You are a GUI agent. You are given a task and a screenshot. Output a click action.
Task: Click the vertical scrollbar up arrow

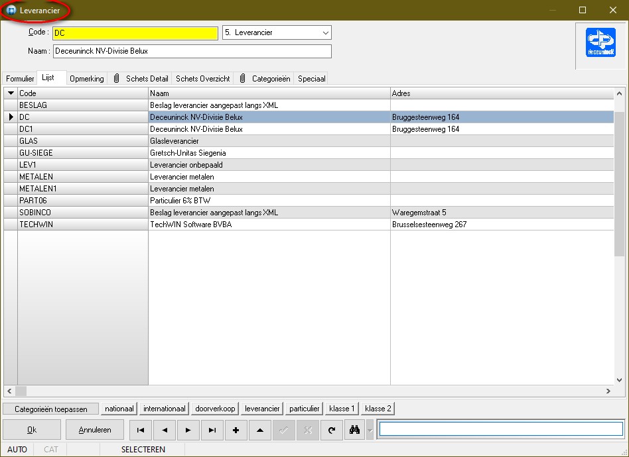pos(619,93)
